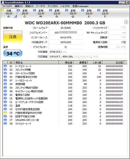Image resolution: width=130 pixels, height=159 pixels.
Task: Click the ID column header
Action: pyautogui.click(x=11, y=62)
